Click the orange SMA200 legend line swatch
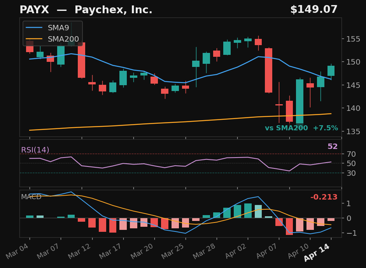366x268 pixels. click(34, 39)
